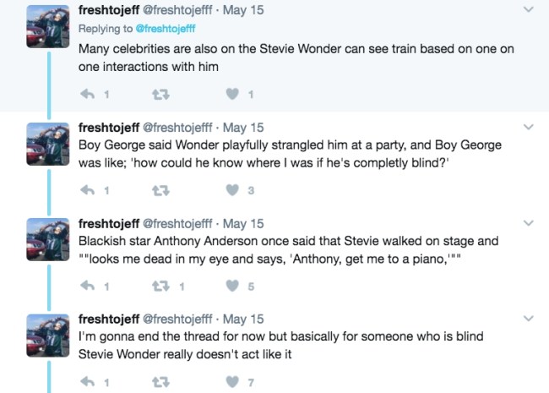
Task: Open the @freshtojefff link after 'Replying to'
Action: [x=160, y=27]
